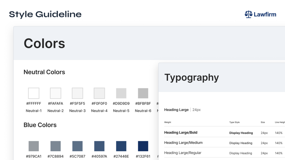Viewport: 285px width, 160px height.
Task: Click the Heading Large/Regular row
Action: pos(183,153)
